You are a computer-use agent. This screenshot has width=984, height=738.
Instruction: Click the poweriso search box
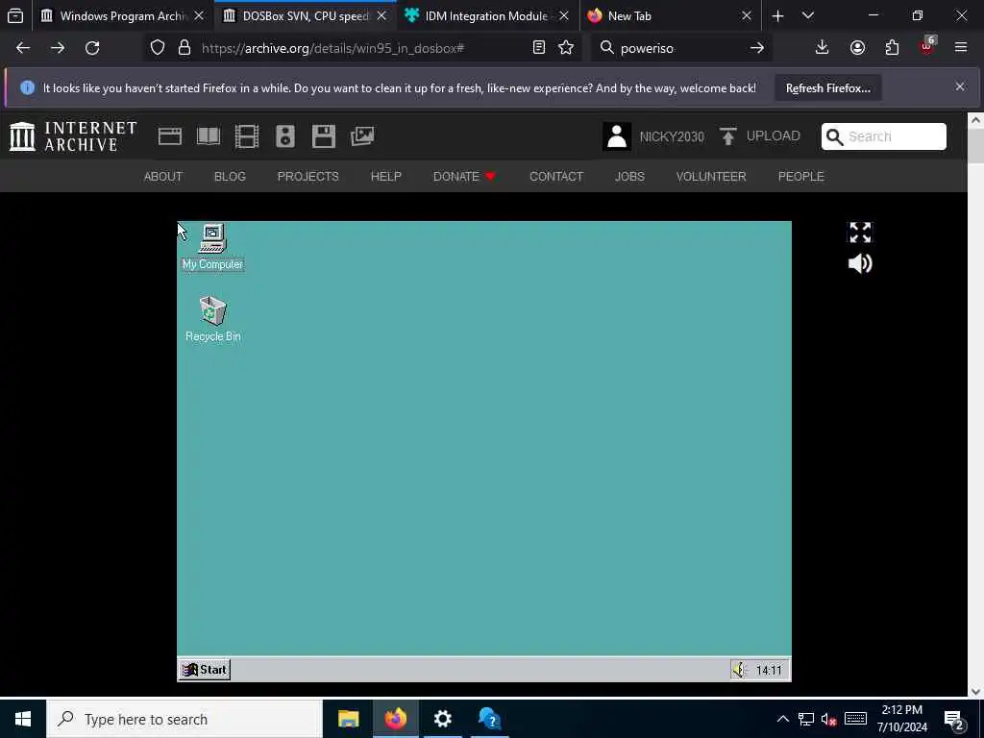(681, 48)
